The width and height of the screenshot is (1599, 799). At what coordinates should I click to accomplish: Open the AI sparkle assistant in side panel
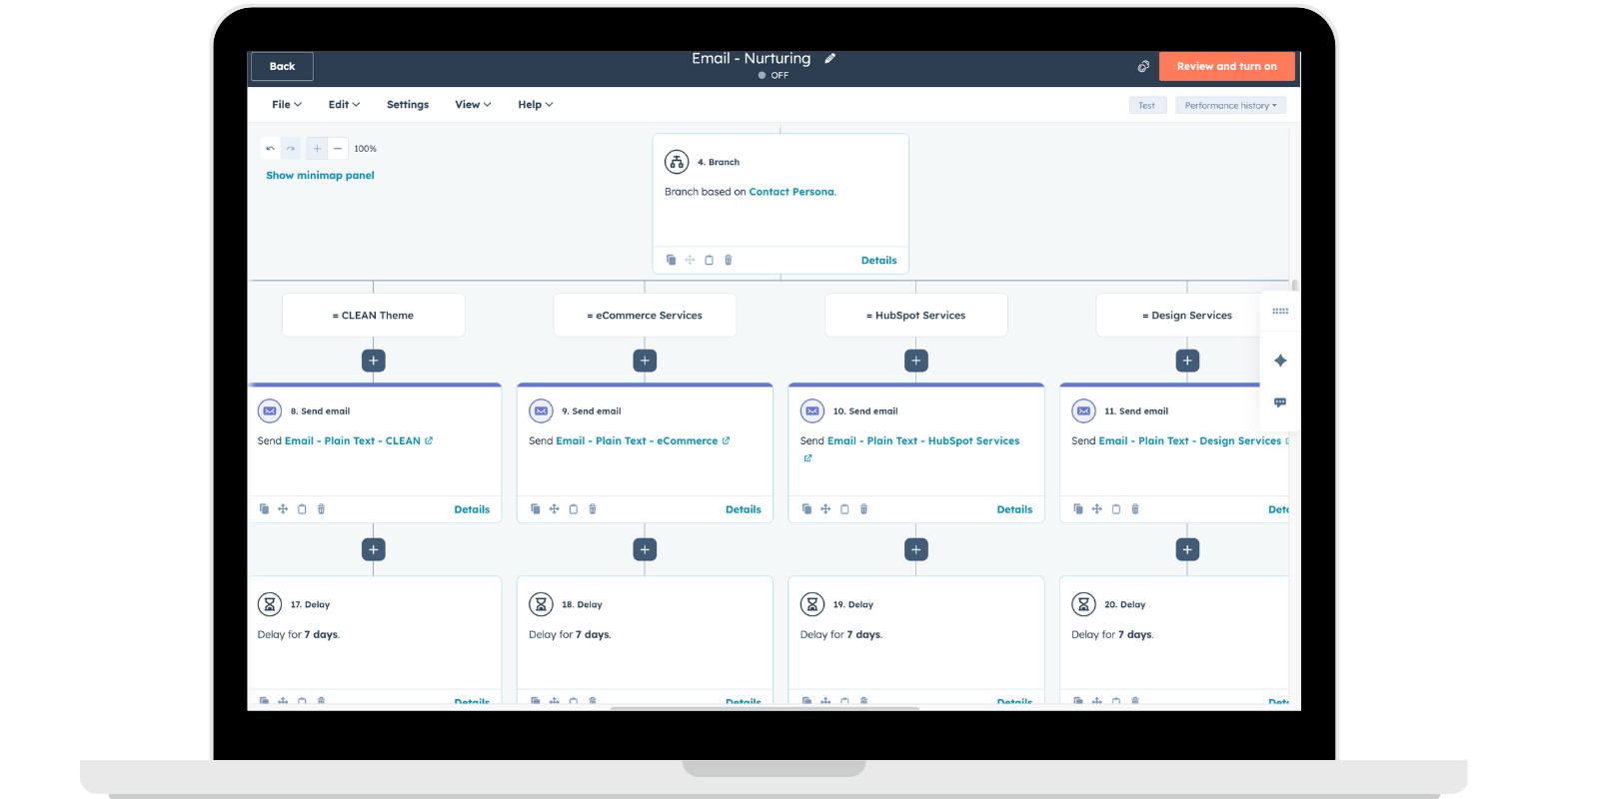click(1280, 361)
